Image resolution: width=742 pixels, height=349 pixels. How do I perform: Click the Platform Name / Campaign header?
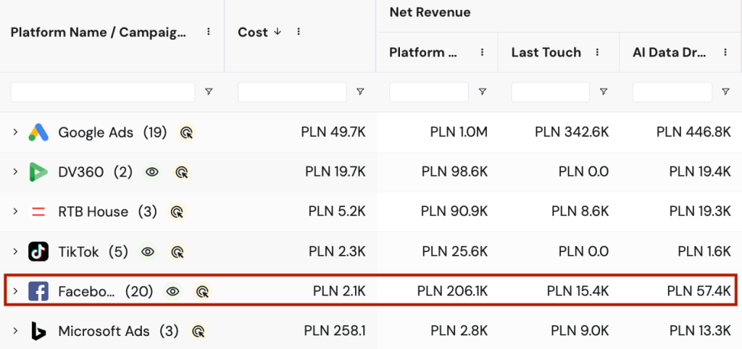(98, 32)
